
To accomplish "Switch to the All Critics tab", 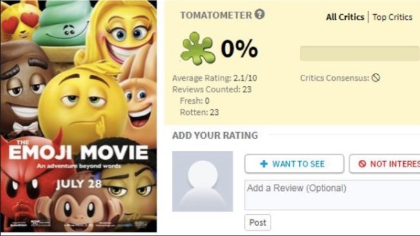I will tap(345, 17).
